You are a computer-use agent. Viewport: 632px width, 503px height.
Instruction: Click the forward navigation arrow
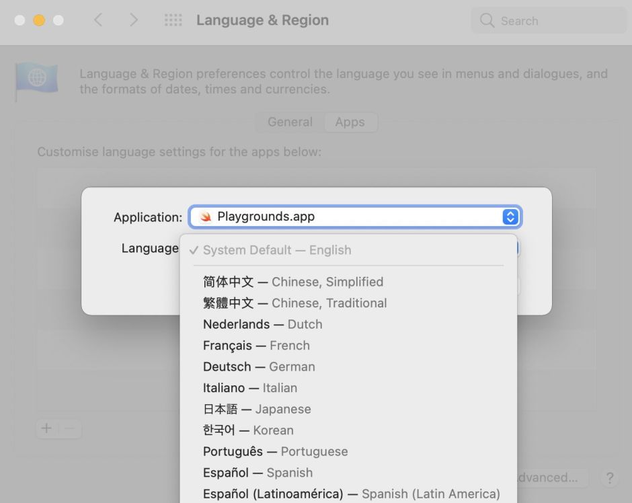coord(133,20)
